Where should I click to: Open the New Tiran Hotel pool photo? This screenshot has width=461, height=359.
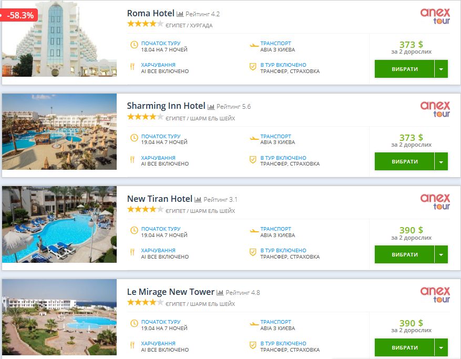coord(59,224)
